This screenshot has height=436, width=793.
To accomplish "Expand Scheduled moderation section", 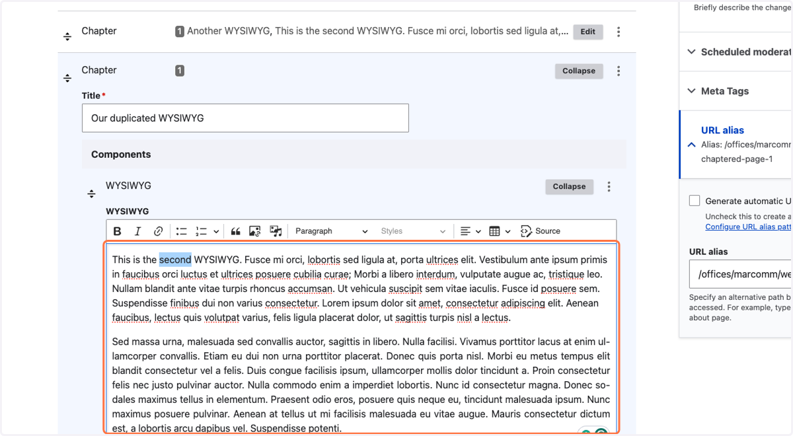I will coord(739,52).
